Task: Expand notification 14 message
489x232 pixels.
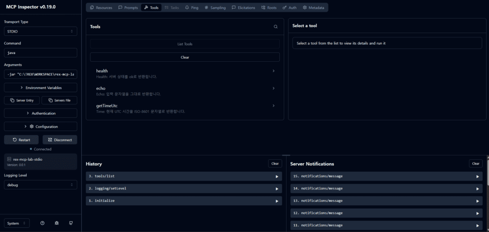Action: (386, 188)
